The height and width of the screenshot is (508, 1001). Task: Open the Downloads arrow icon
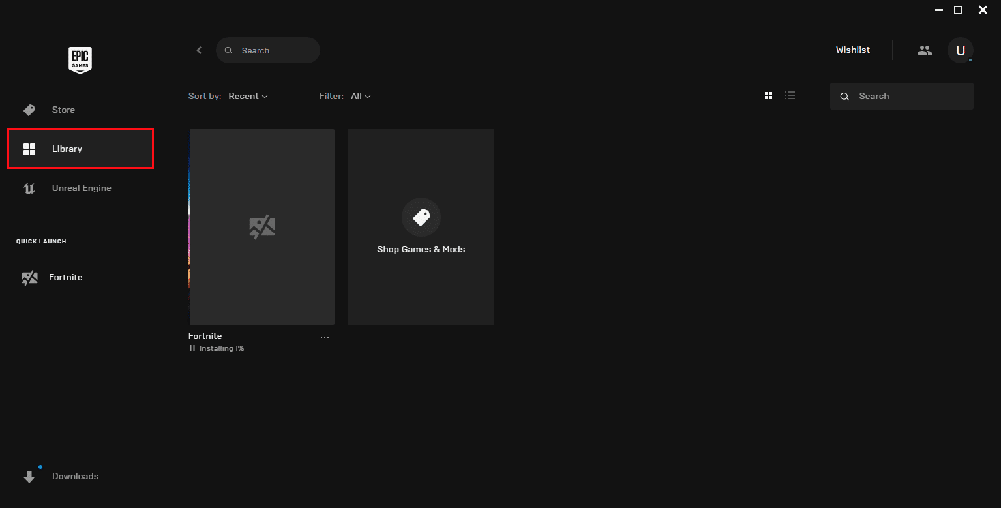coord(29,477)
